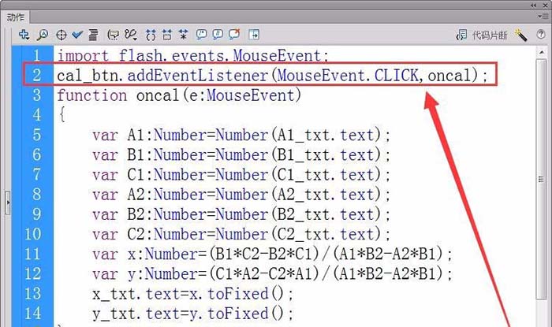Click the line 1 import flash.events.MouseEvent code
The width and height of the screenshot is (552, 327).
193,56
